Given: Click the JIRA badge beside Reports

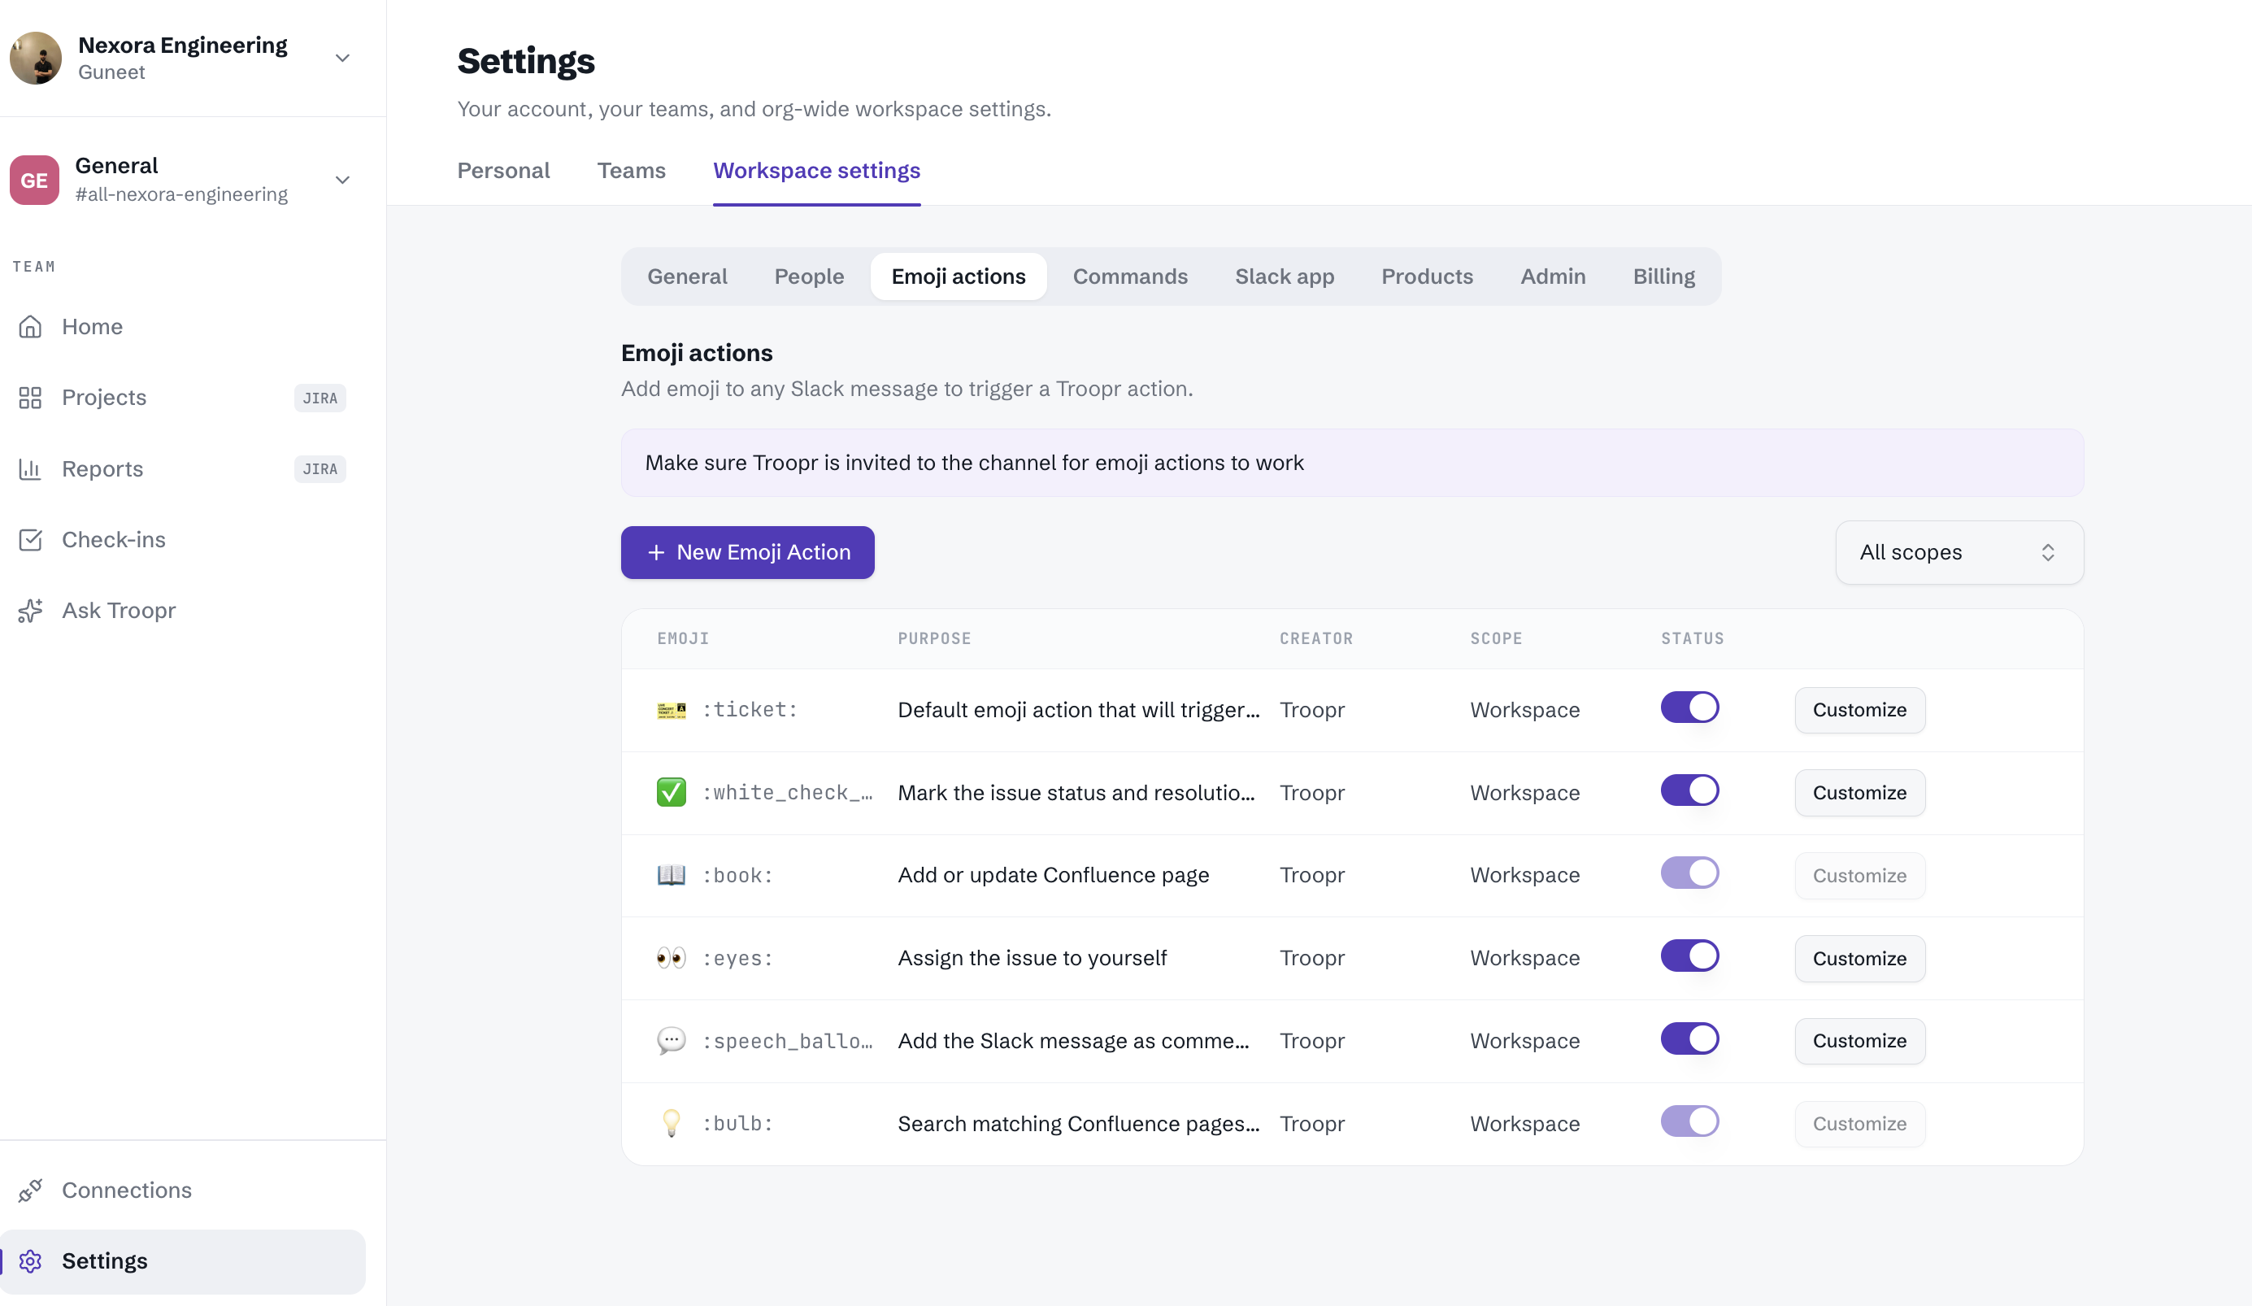Looking at the screenshot, I should (320, 468).
